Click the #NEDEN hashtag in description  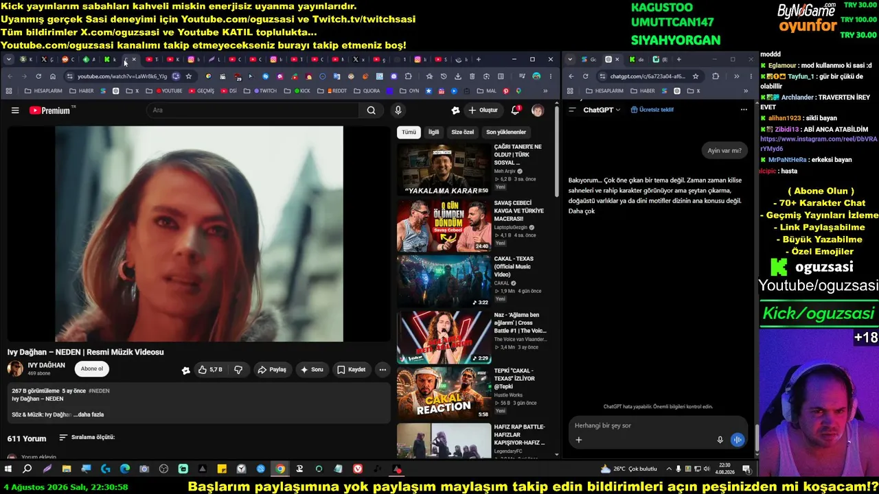(x=99, y=391)
